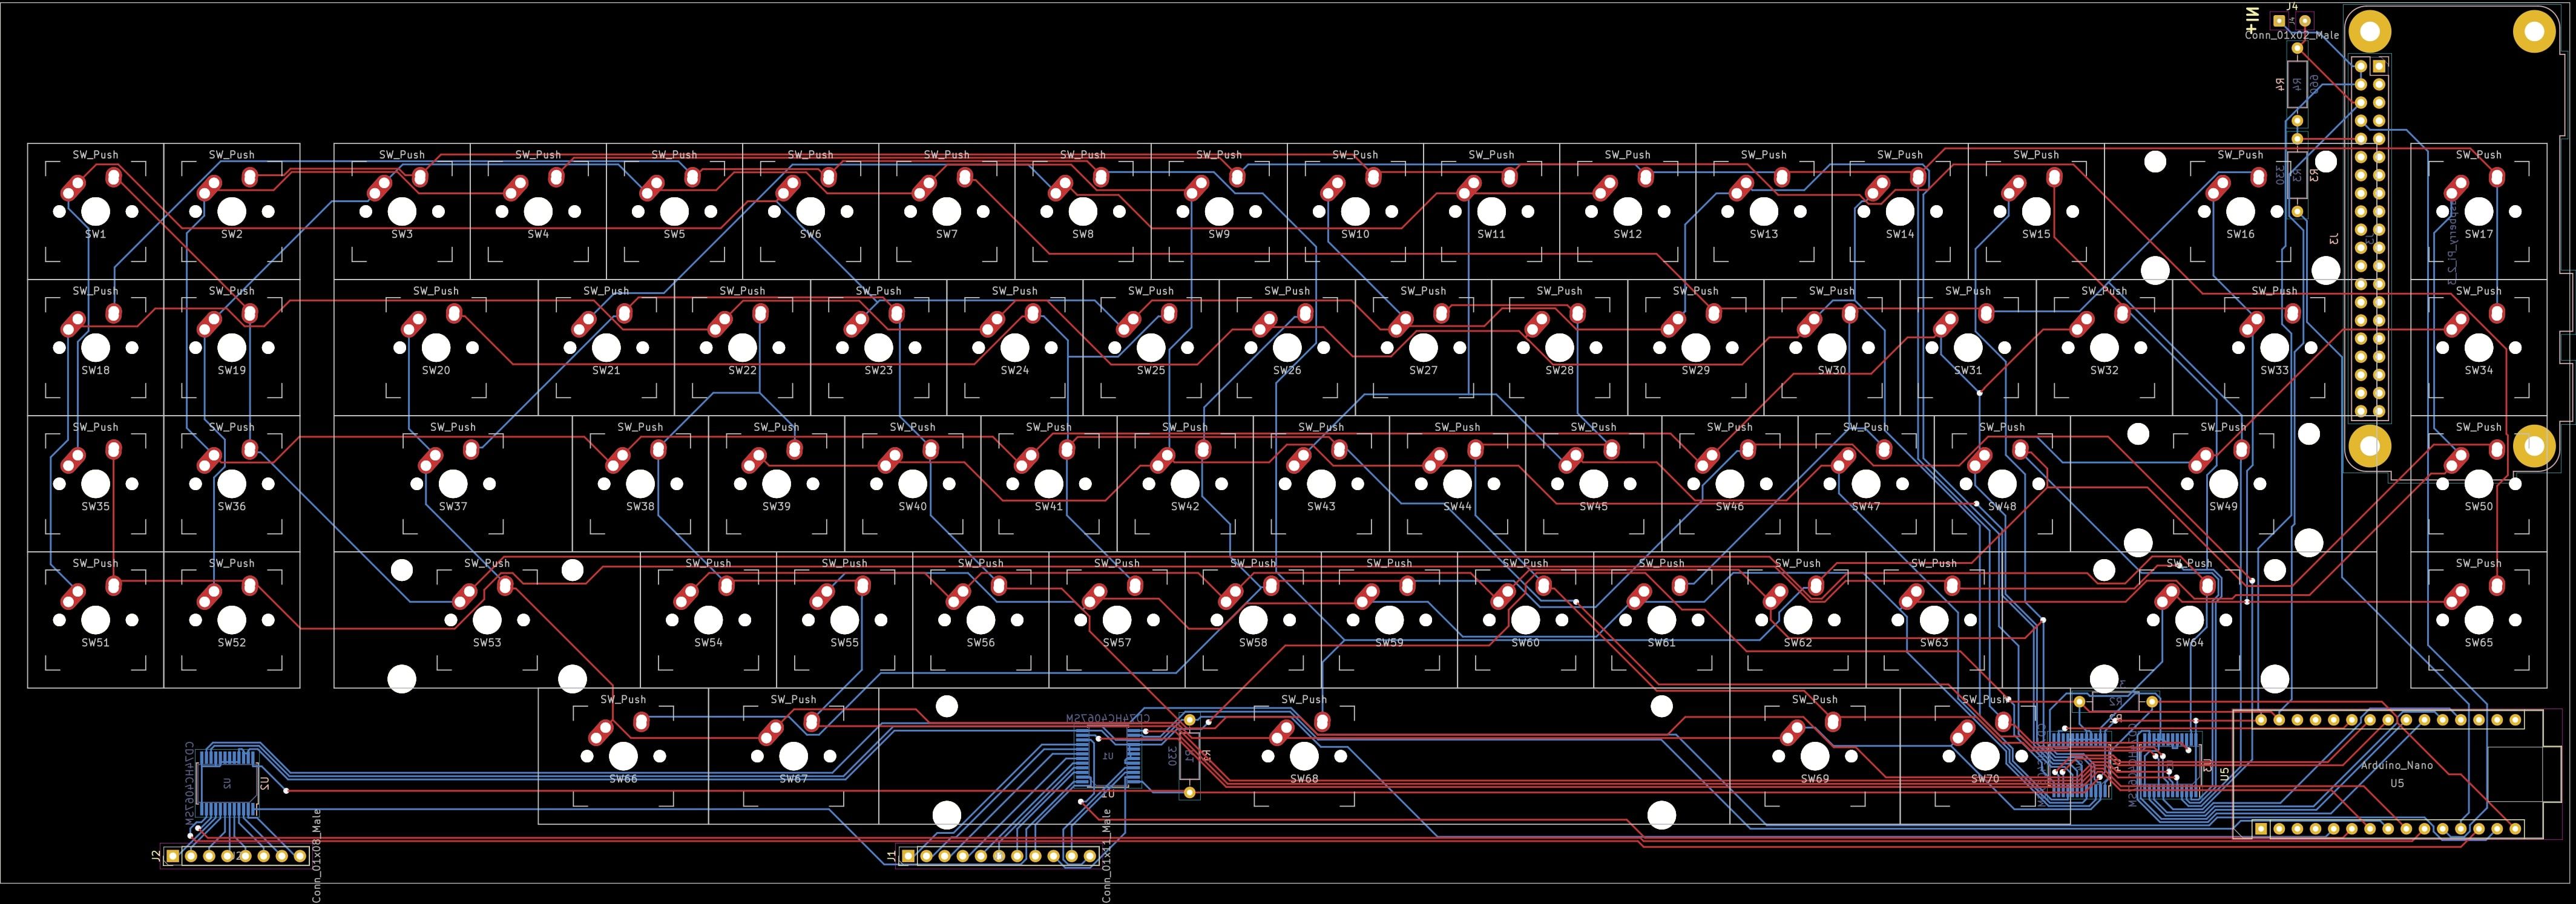Click the SW12 reference label
This screenshot has height=904, width=2576.
point(1627,234)
